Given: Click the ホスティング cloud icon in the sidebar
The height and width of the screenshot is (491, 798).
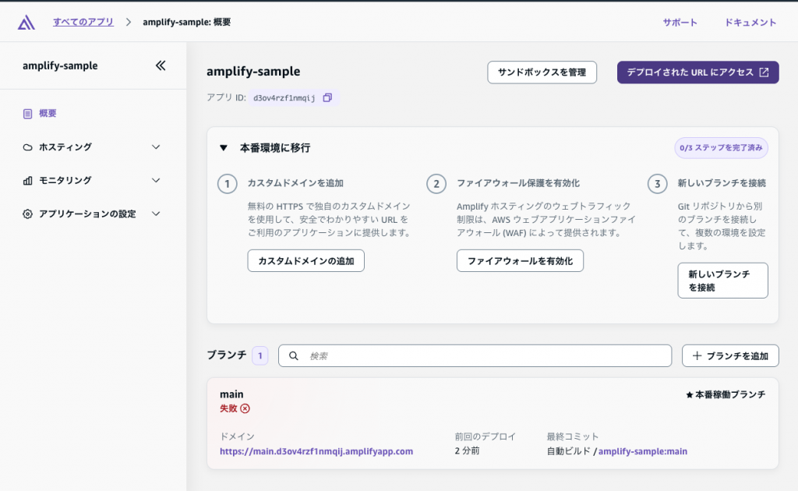Looking at the screenshot, I should point(29,147).
